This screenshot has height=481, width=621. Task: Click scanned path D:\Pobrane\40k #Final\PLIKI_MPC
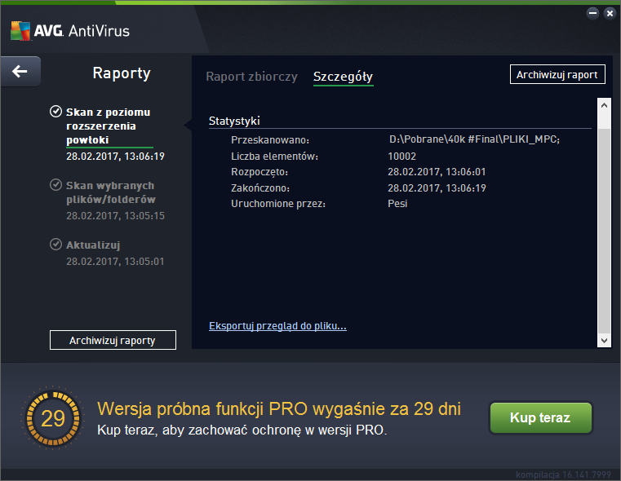click(x=474, y=139)
